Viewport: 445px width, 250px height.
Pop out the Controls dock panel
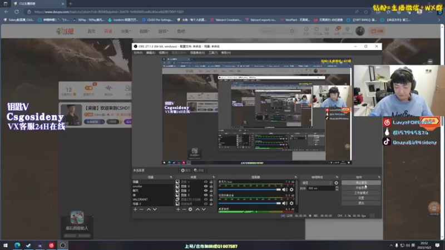[x=379, y=177]
